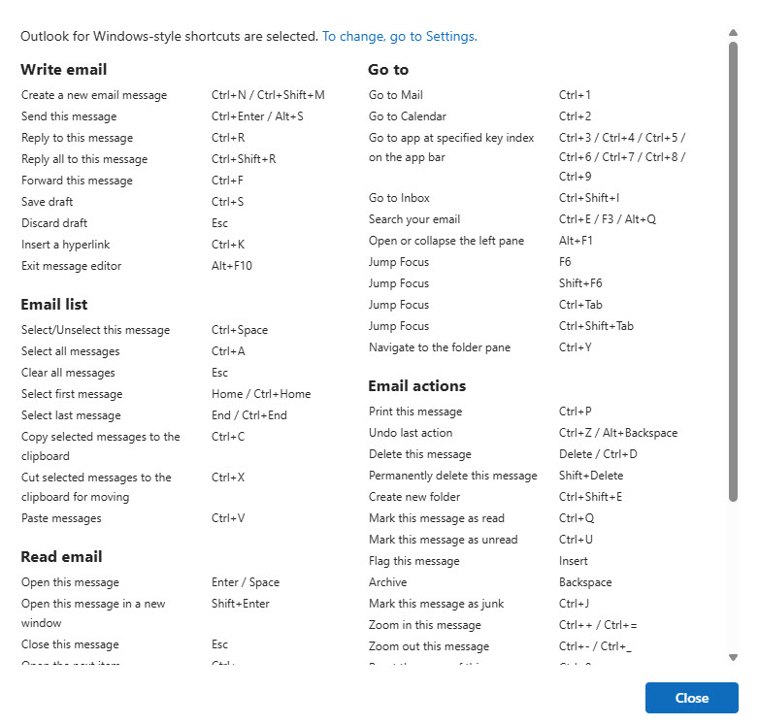The image size is (759, 725).
Task: Click the Go to section heading
Action: click(388, 69)
